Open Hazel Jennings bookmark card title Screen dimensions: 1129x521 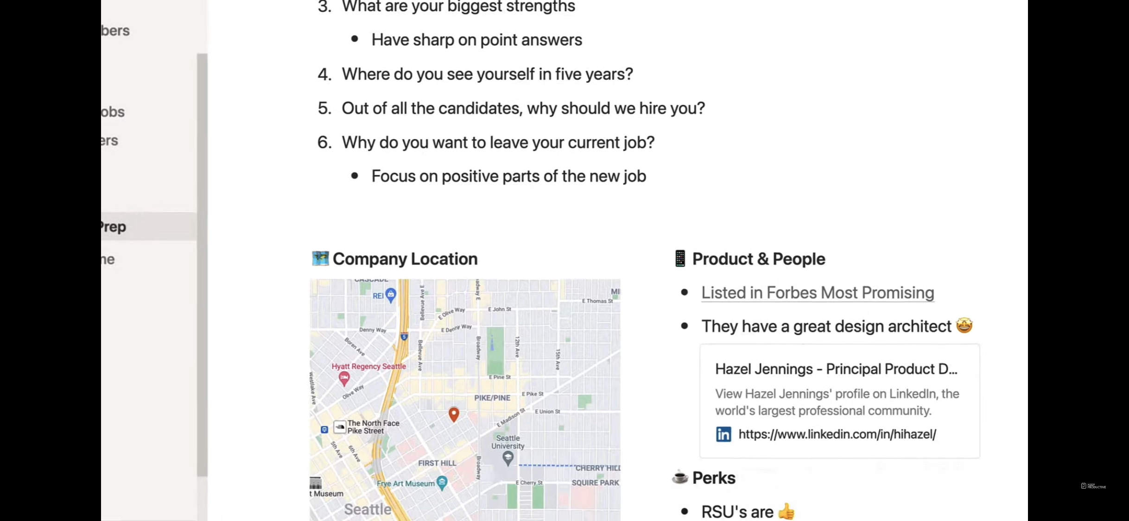click(x=836, y=369)
